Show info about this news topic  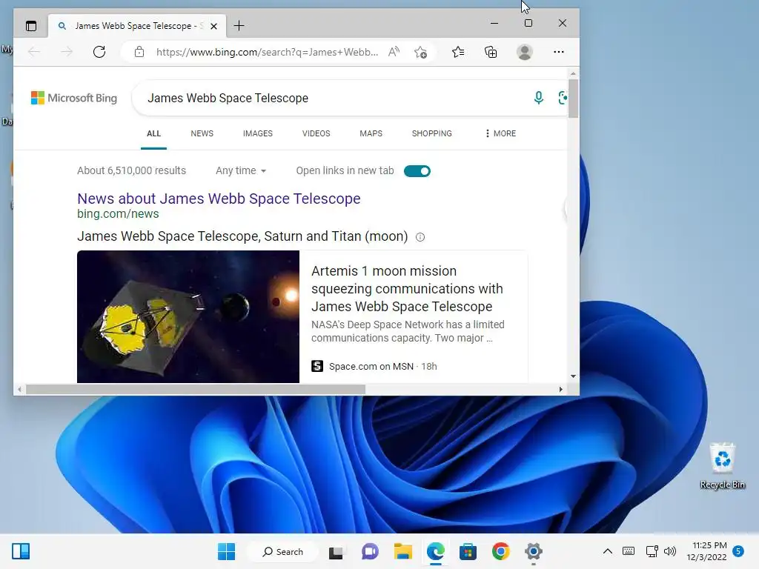420,237
